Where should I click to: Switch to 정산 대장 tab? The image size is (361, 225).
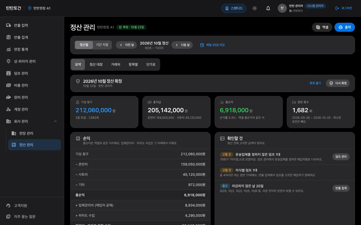click(96, 64)
